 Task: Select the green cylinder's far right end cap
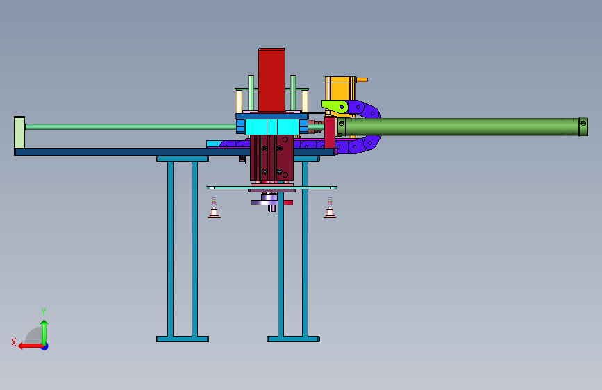click(x=583, y=127)
